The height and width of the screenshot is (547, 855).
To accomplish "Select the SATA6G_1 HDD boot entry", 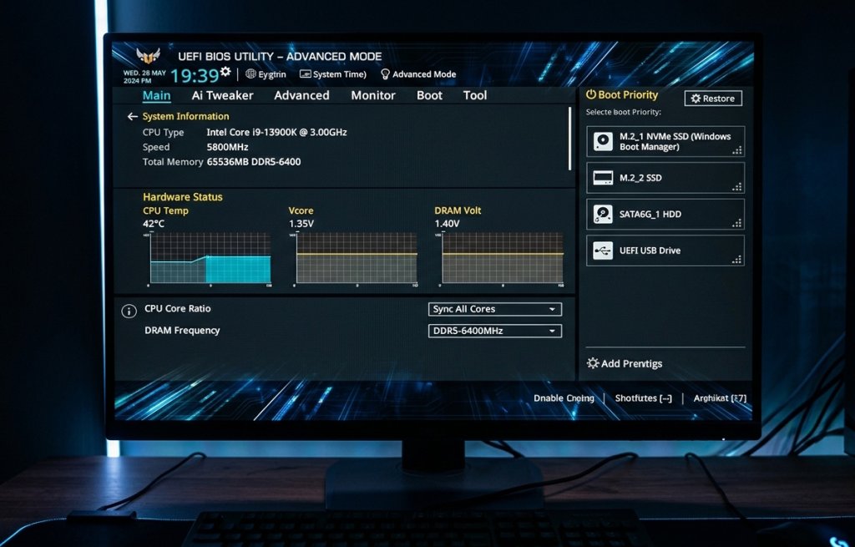I will coord(665,215).
